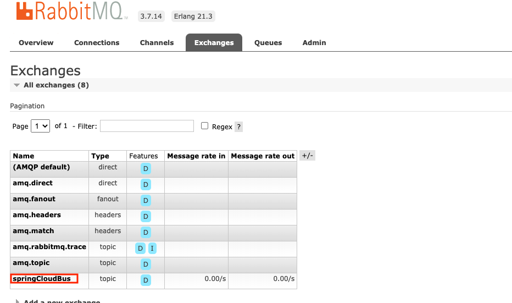This screenshot has height=303, width=512.
Task: Select the Exchanges tab
Action: [x=214, y=43]
